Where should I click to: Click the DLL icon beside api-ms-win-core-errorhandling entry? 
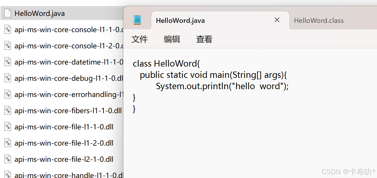[8, 94]
